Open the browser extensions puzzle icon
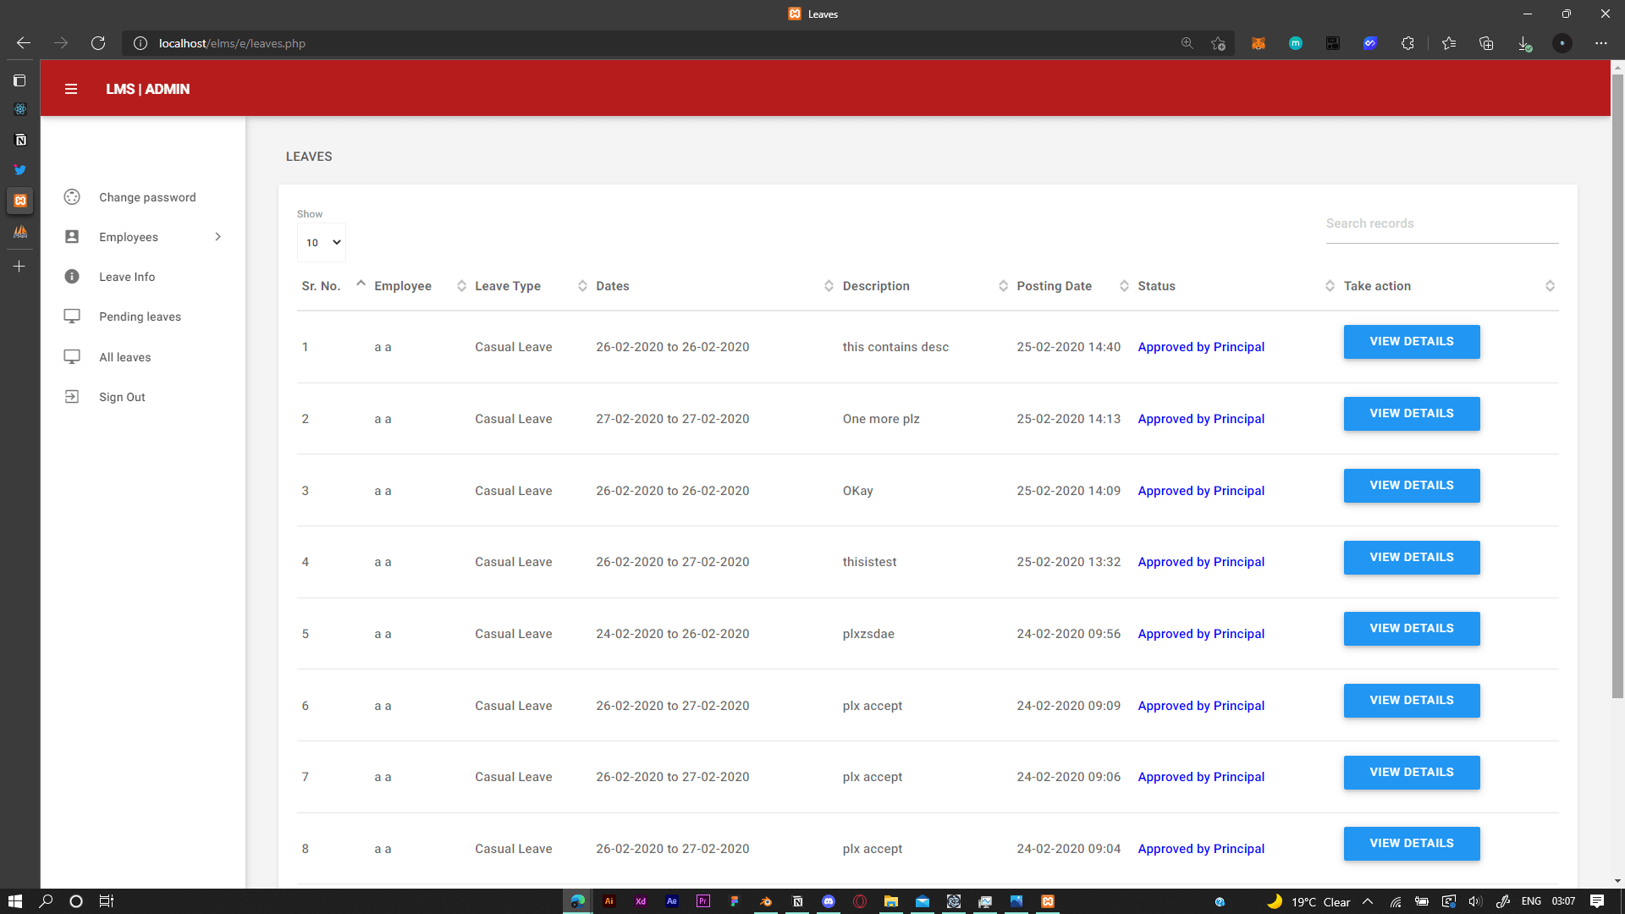This screenshot has width=1625, height=914. (1407, 43)
